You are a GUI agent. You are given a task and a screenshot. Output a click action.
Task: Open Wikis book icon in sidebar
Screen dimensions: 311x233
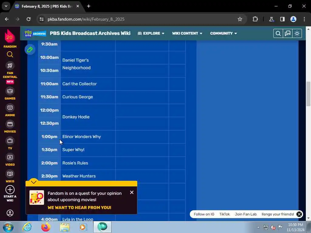10,174
